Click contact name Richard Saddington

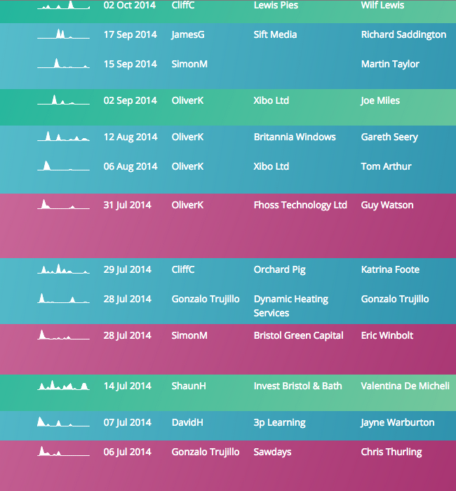pyautogui.click(x=403, y=34)
